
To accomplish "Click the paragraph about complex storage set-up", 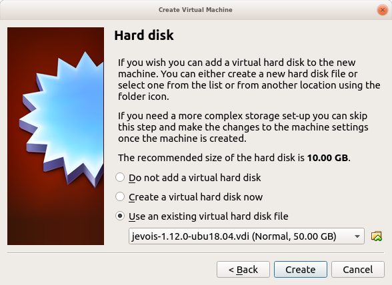I will [243, 127].
